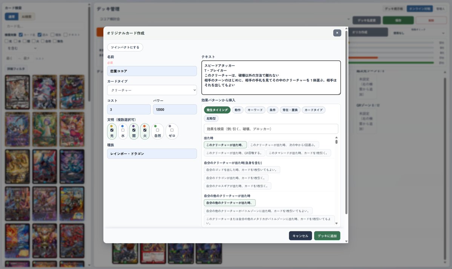Check the 自然 civilization checkbox
Screen dimensions: 452x269
[158, 130]
